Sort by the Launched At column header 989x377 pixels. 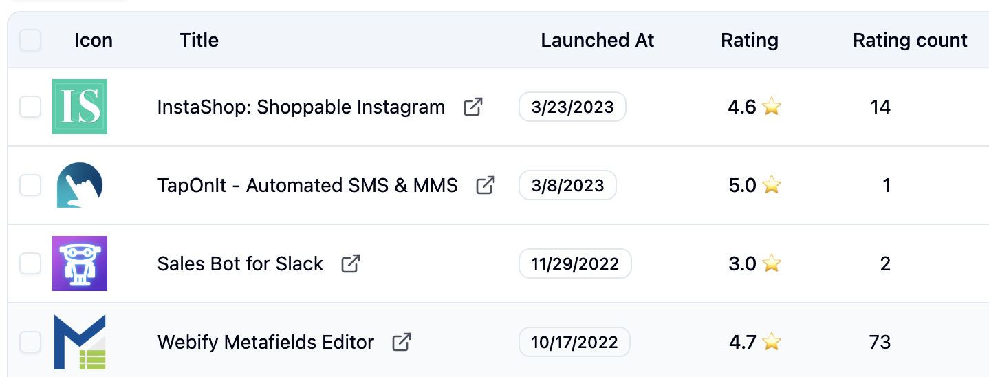[597, 41]
